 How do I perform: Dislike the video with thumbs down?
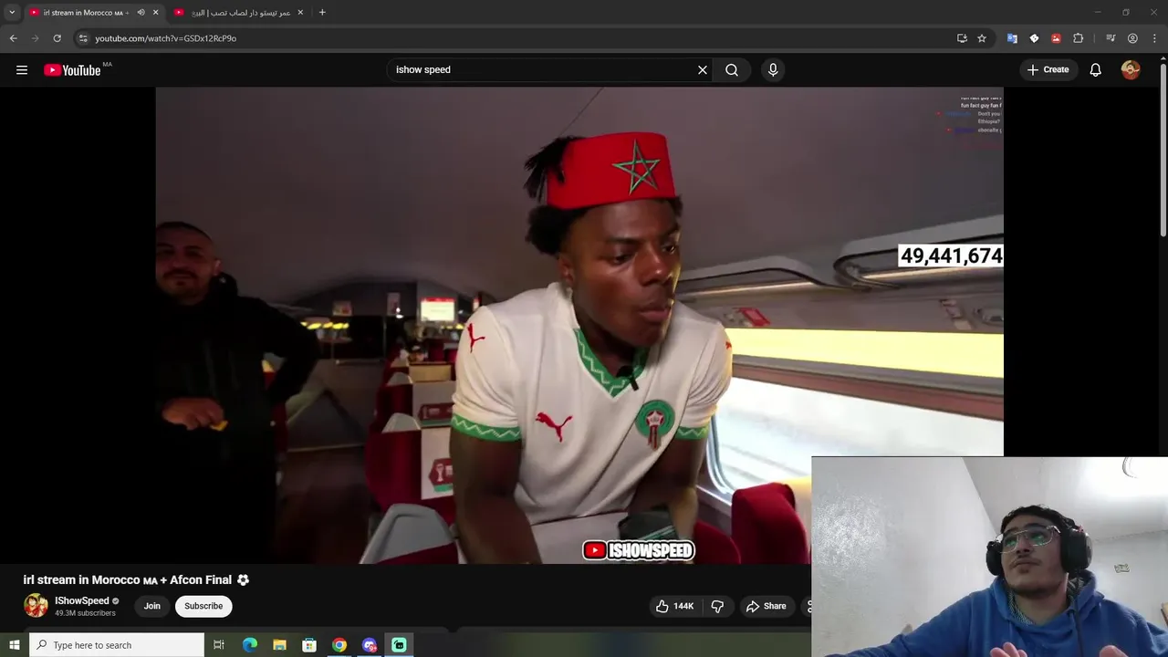(x=717, y=606)
